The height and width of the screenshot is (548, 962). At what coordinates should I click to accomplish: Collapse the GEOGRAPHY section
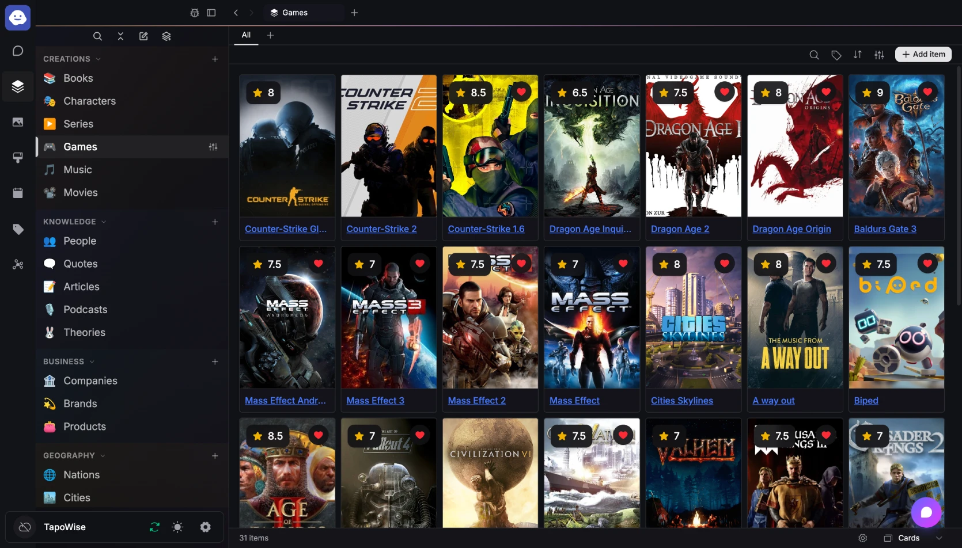(x=74, y=455)
